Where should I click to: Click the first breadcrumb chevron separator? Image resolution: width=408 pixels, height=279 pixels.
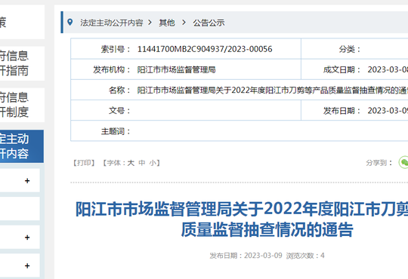(x=150, y=23)
